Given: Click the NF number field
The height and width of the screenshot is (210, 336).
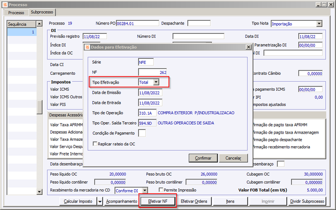Looking at the screenshot, I should 152,72.
